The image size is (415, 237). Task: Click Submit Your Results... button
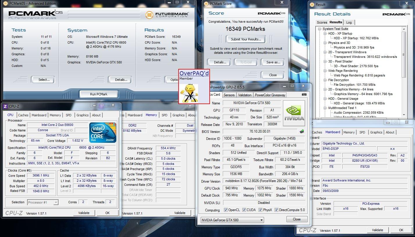(x=246, y=39)
